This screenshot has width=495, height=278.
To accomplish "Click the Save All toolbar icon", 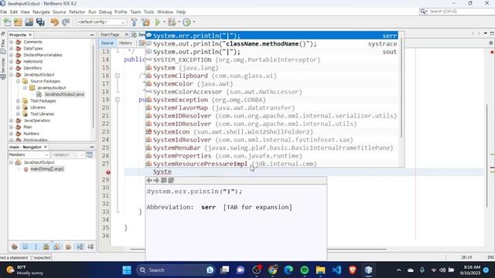I will coord(40,22).
